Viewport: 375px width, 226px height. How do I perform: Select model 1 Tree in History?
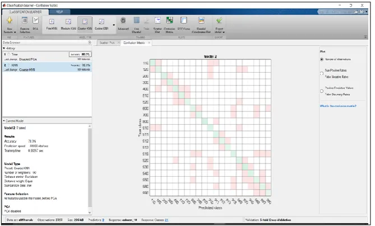[x=47, y=57]
